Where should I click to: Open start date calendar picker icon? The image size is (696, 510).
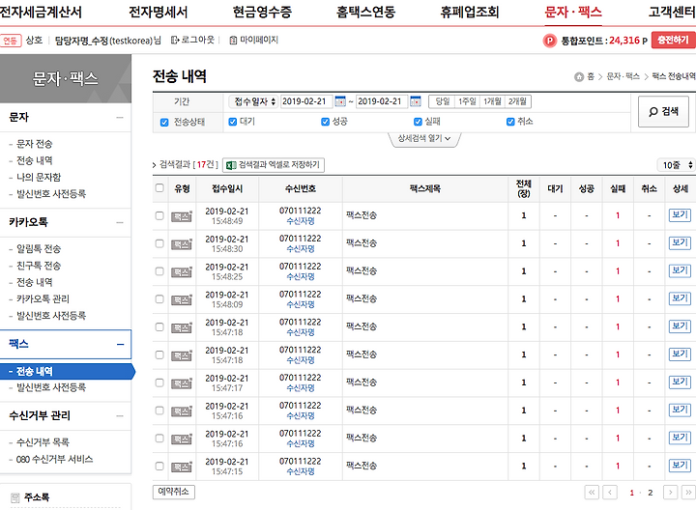point(340,101)
